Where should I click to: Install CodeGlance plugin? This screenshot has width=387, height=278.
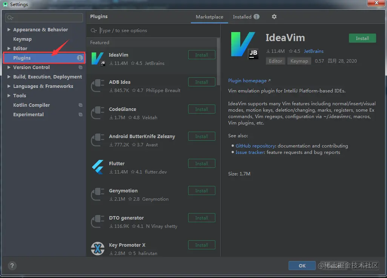tap(202, 109)
